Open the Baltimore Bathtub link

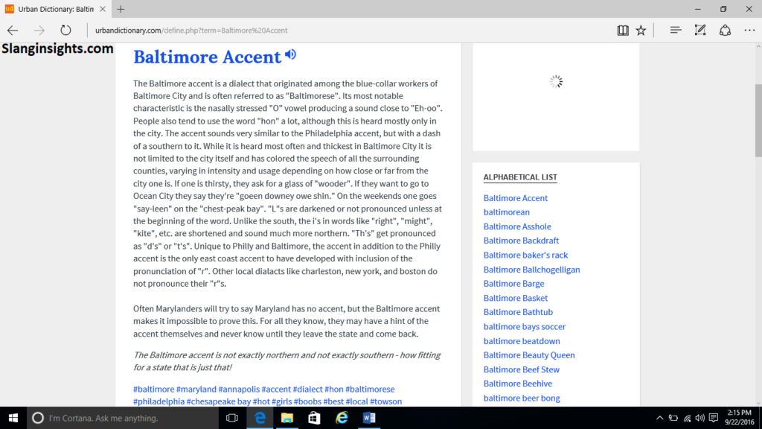click(x=518, y=312)
